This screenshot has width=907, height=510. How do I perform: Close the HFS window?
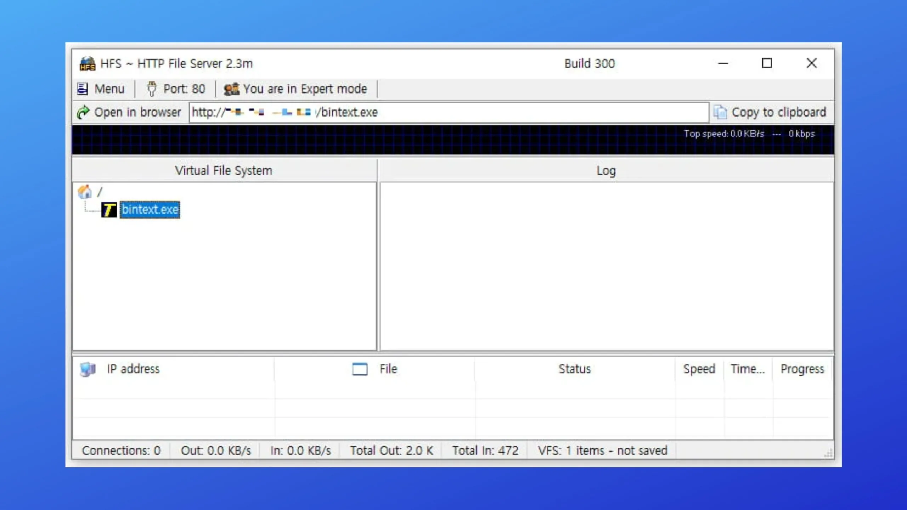811,63
